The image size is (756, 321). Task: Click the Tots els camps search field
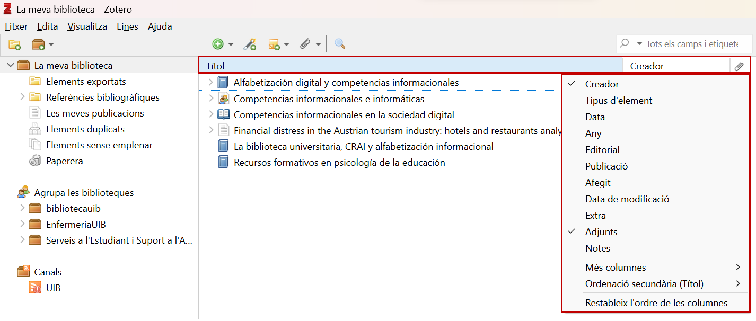(x=691, y=44)
